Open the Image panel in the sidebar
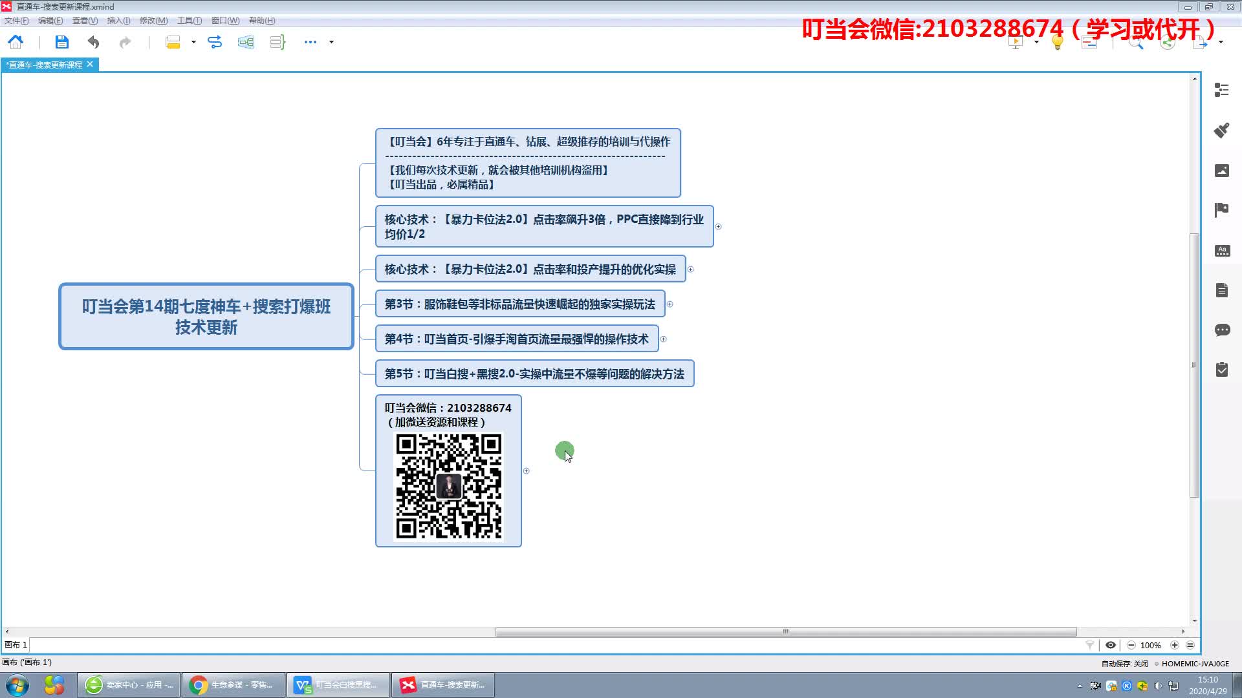Screen dimensions: 1242x698 pos(1221,170)
